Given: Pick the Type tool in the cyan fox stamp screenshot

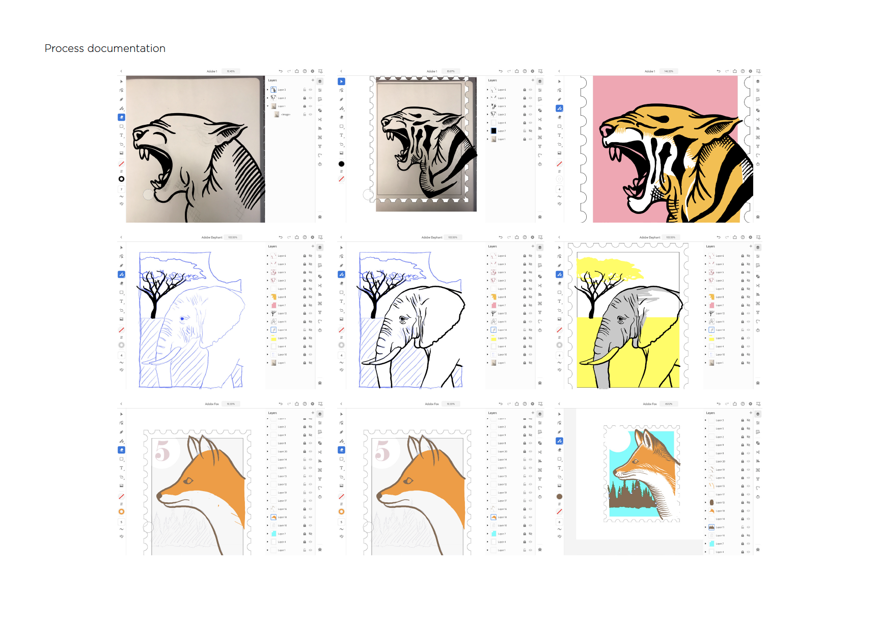Looking at the screenshot, I should (559, 468).
